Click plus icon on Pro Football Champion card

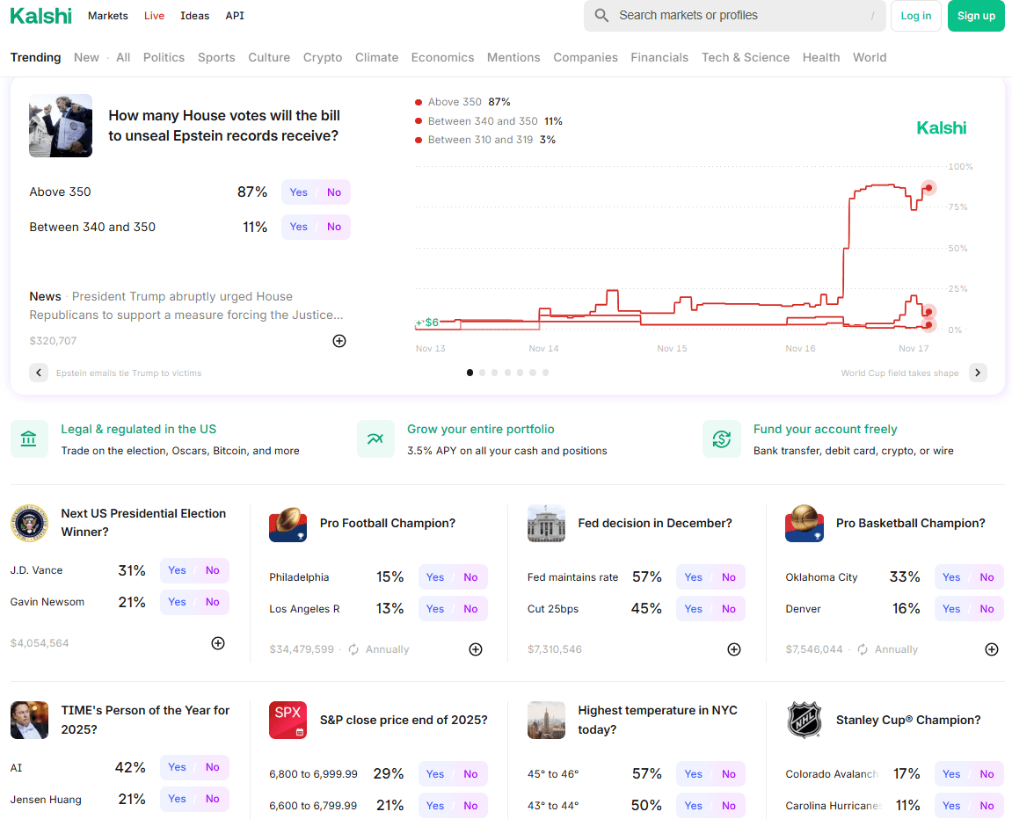[476, 649]
